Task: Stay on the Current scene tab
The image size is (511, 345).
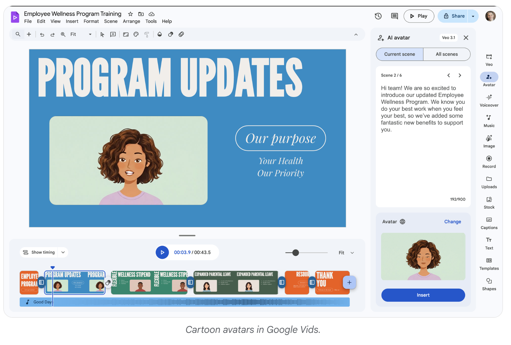Action: tap(399, 54)
